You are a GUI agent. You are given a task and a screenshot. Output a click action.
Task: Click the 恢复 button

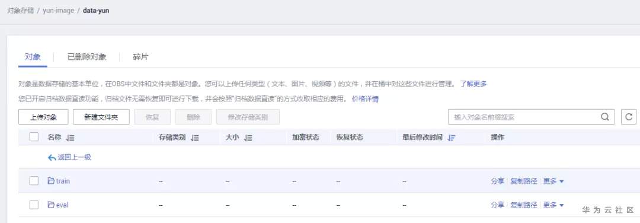(152, 117)
